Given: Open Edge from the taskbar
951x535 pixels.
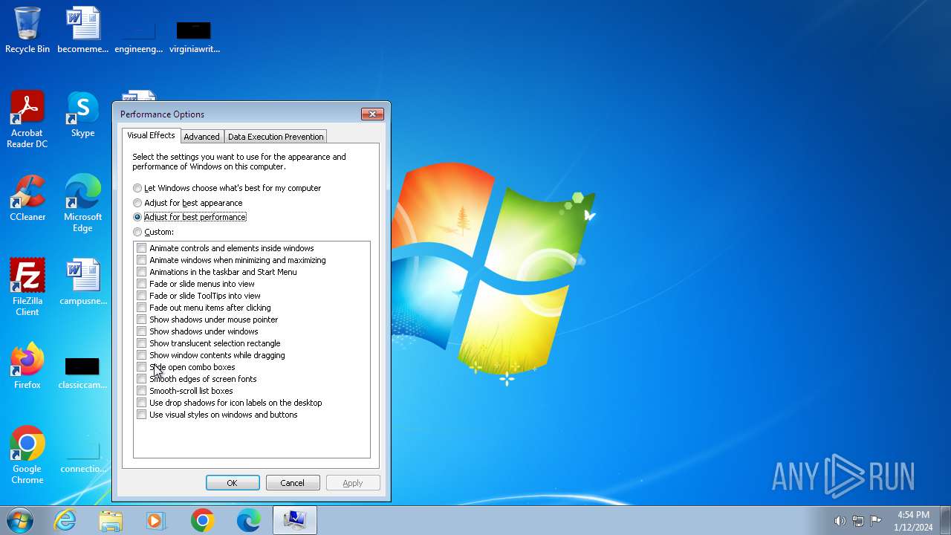Looking at the screenshot, I should click(248, 520).
